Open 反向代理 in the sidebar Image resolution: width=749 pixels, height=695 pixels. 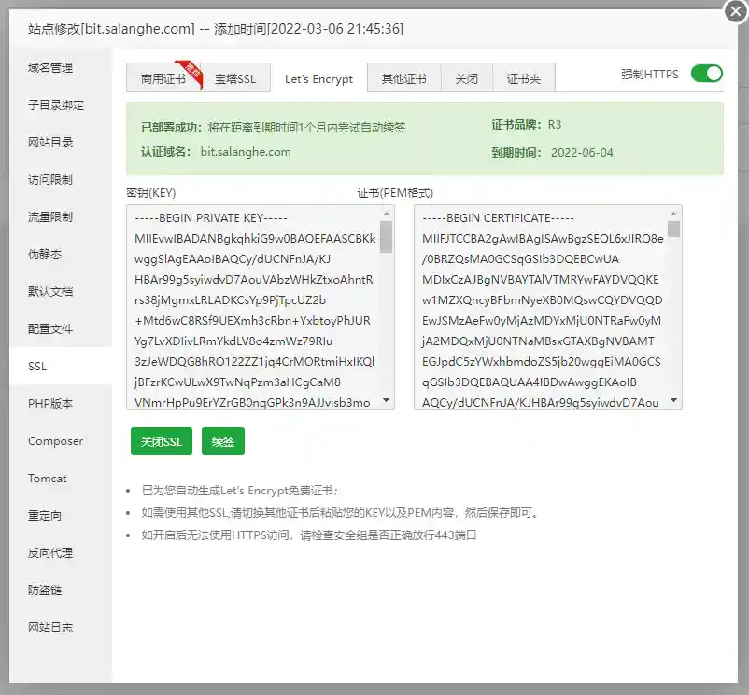(x=50, y=553)
